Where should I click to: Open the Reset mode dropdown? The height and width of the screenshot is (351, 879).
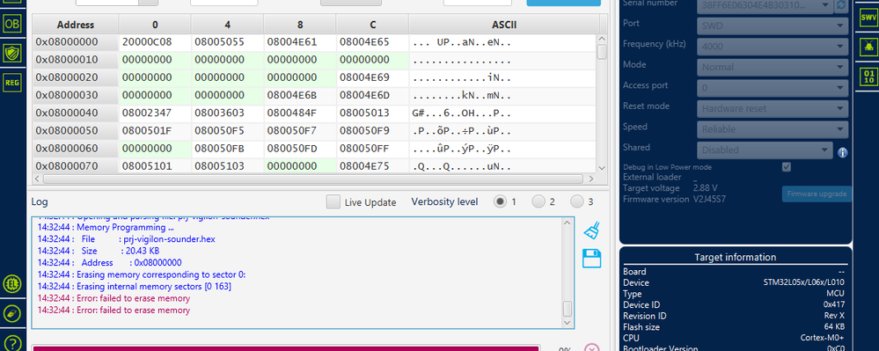point(773,108)
